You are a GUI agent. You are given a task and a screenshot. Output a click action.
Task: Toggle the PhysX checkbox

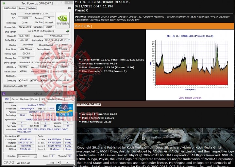(x=42, y=80)
